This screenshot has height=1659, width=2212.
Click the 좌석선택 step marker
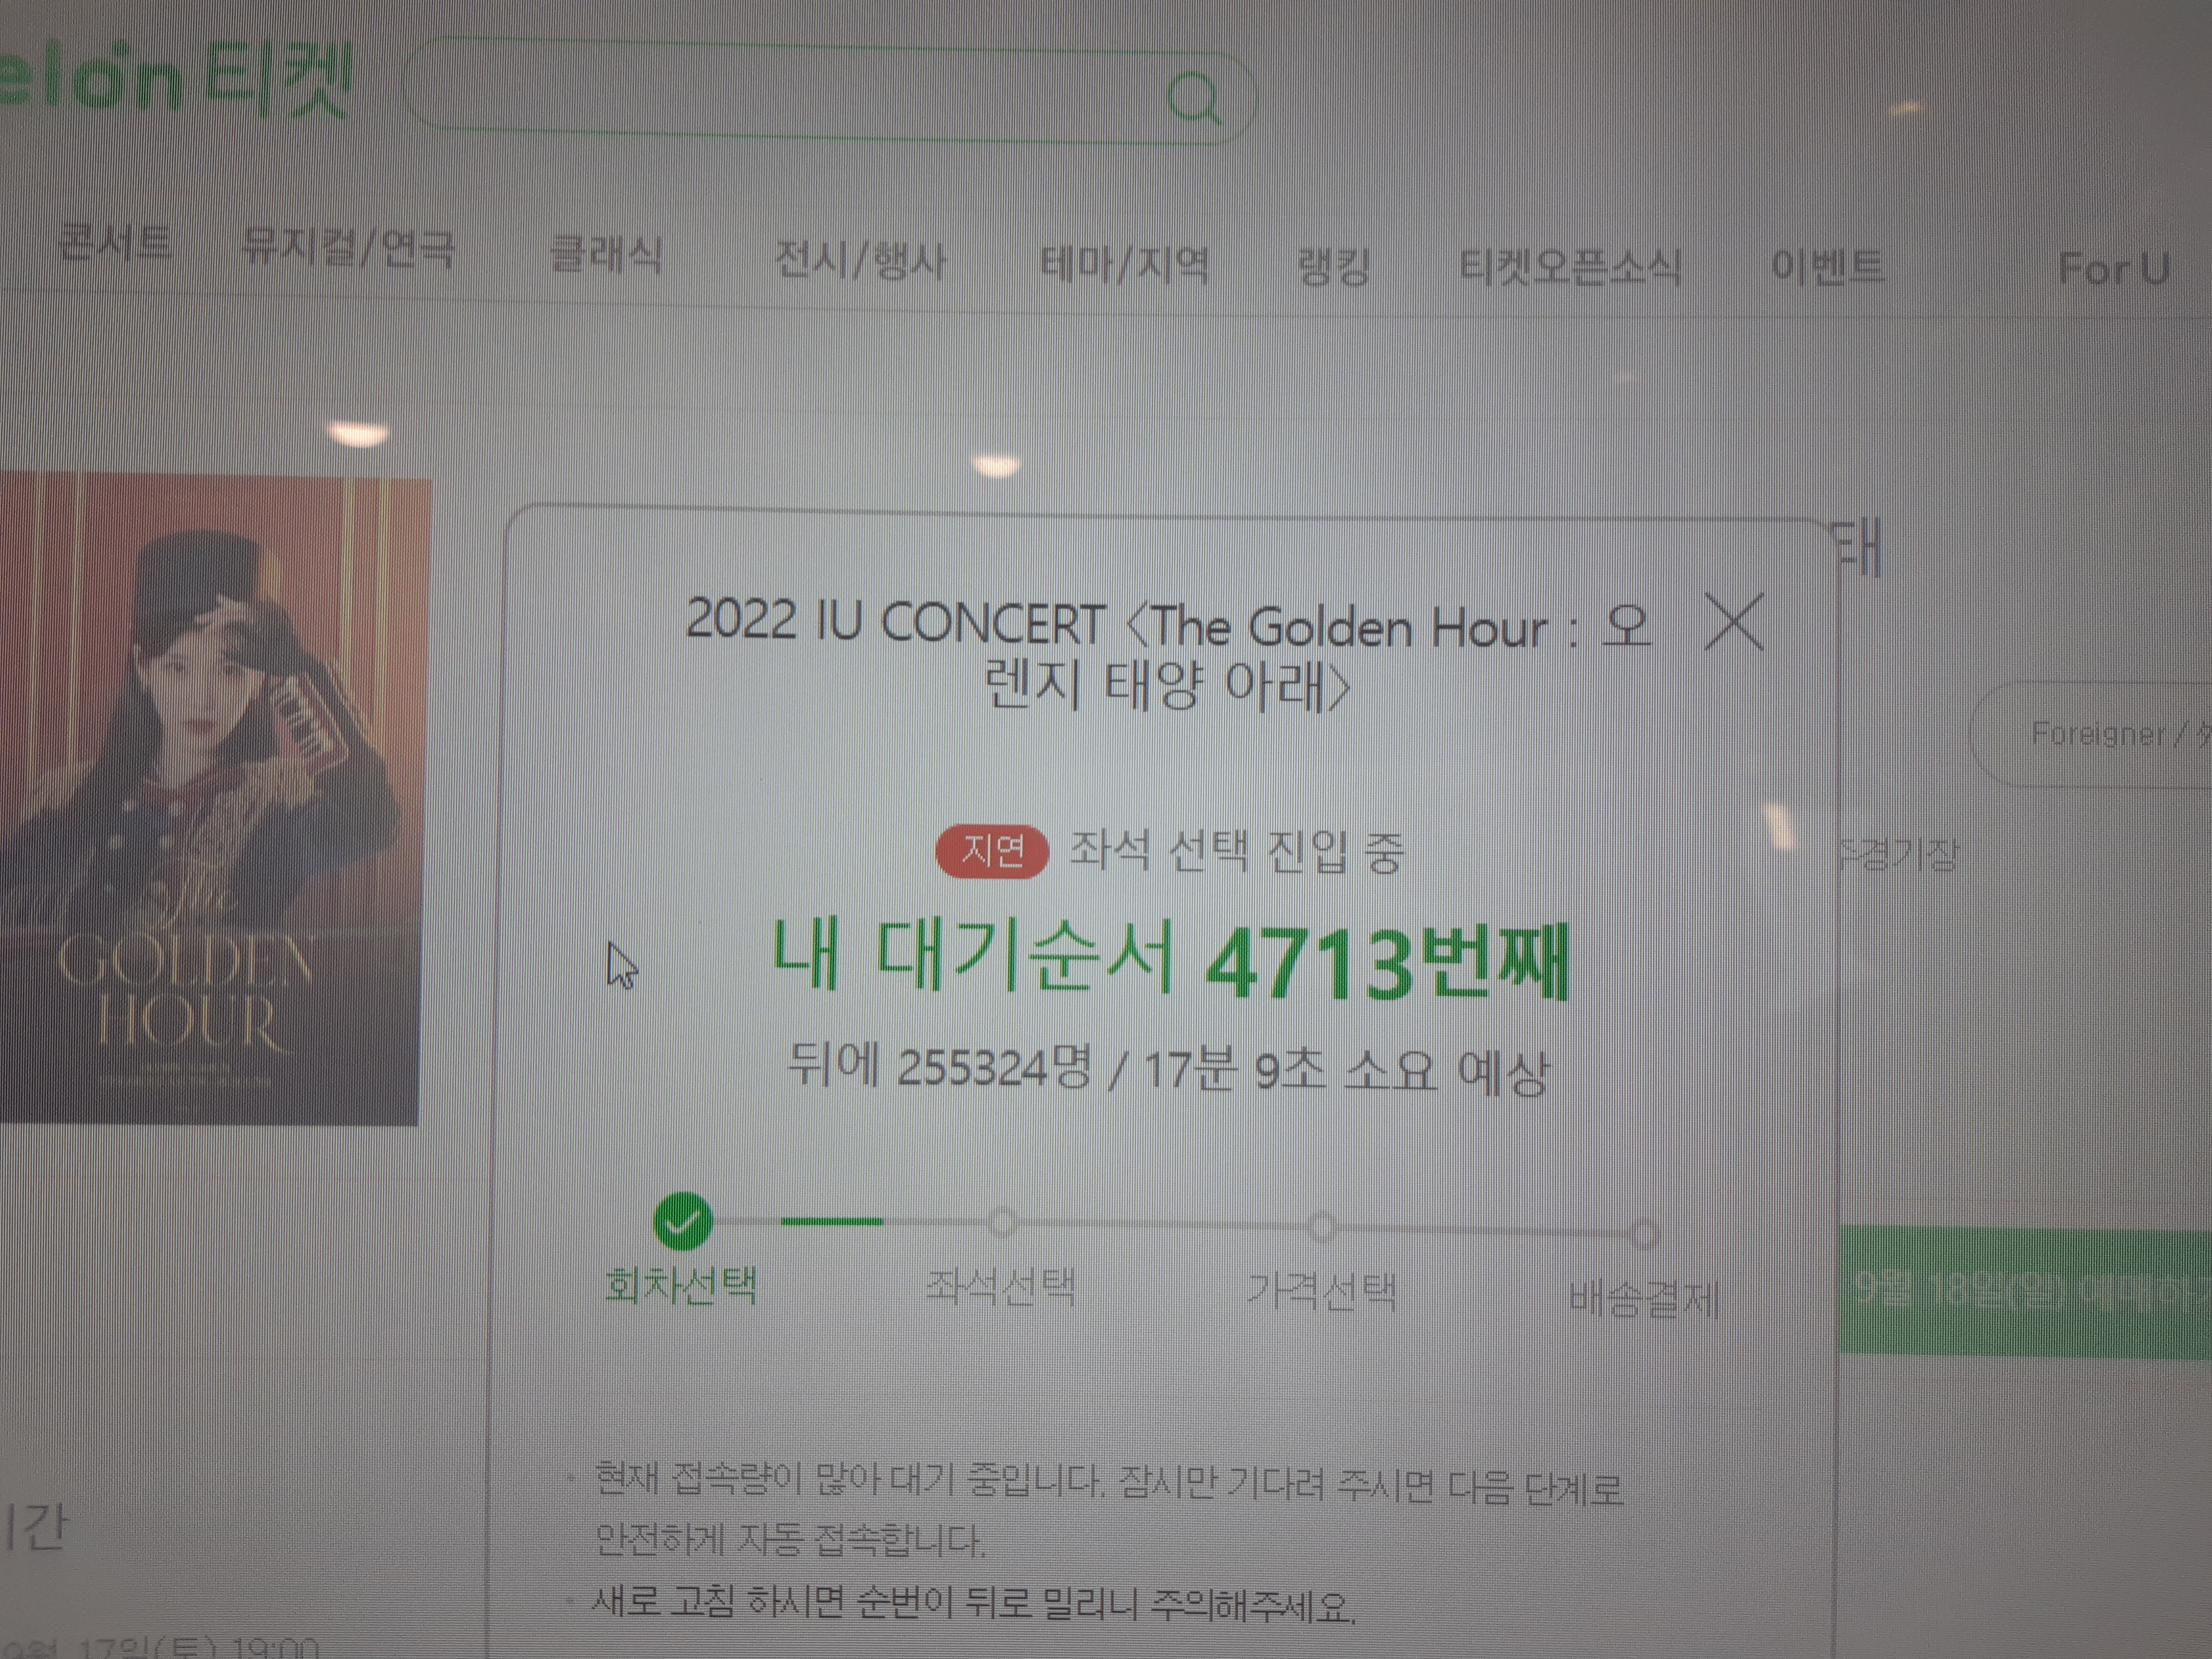coord(1002,1222)
